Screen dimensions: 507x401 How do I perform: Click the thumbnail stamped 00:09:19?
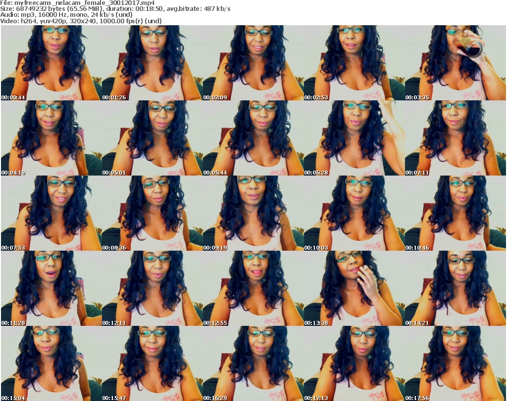coord(253,213)
